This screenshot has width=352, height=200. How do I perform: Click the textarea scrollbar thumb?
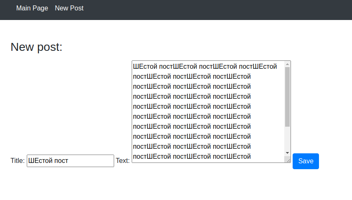287,97
